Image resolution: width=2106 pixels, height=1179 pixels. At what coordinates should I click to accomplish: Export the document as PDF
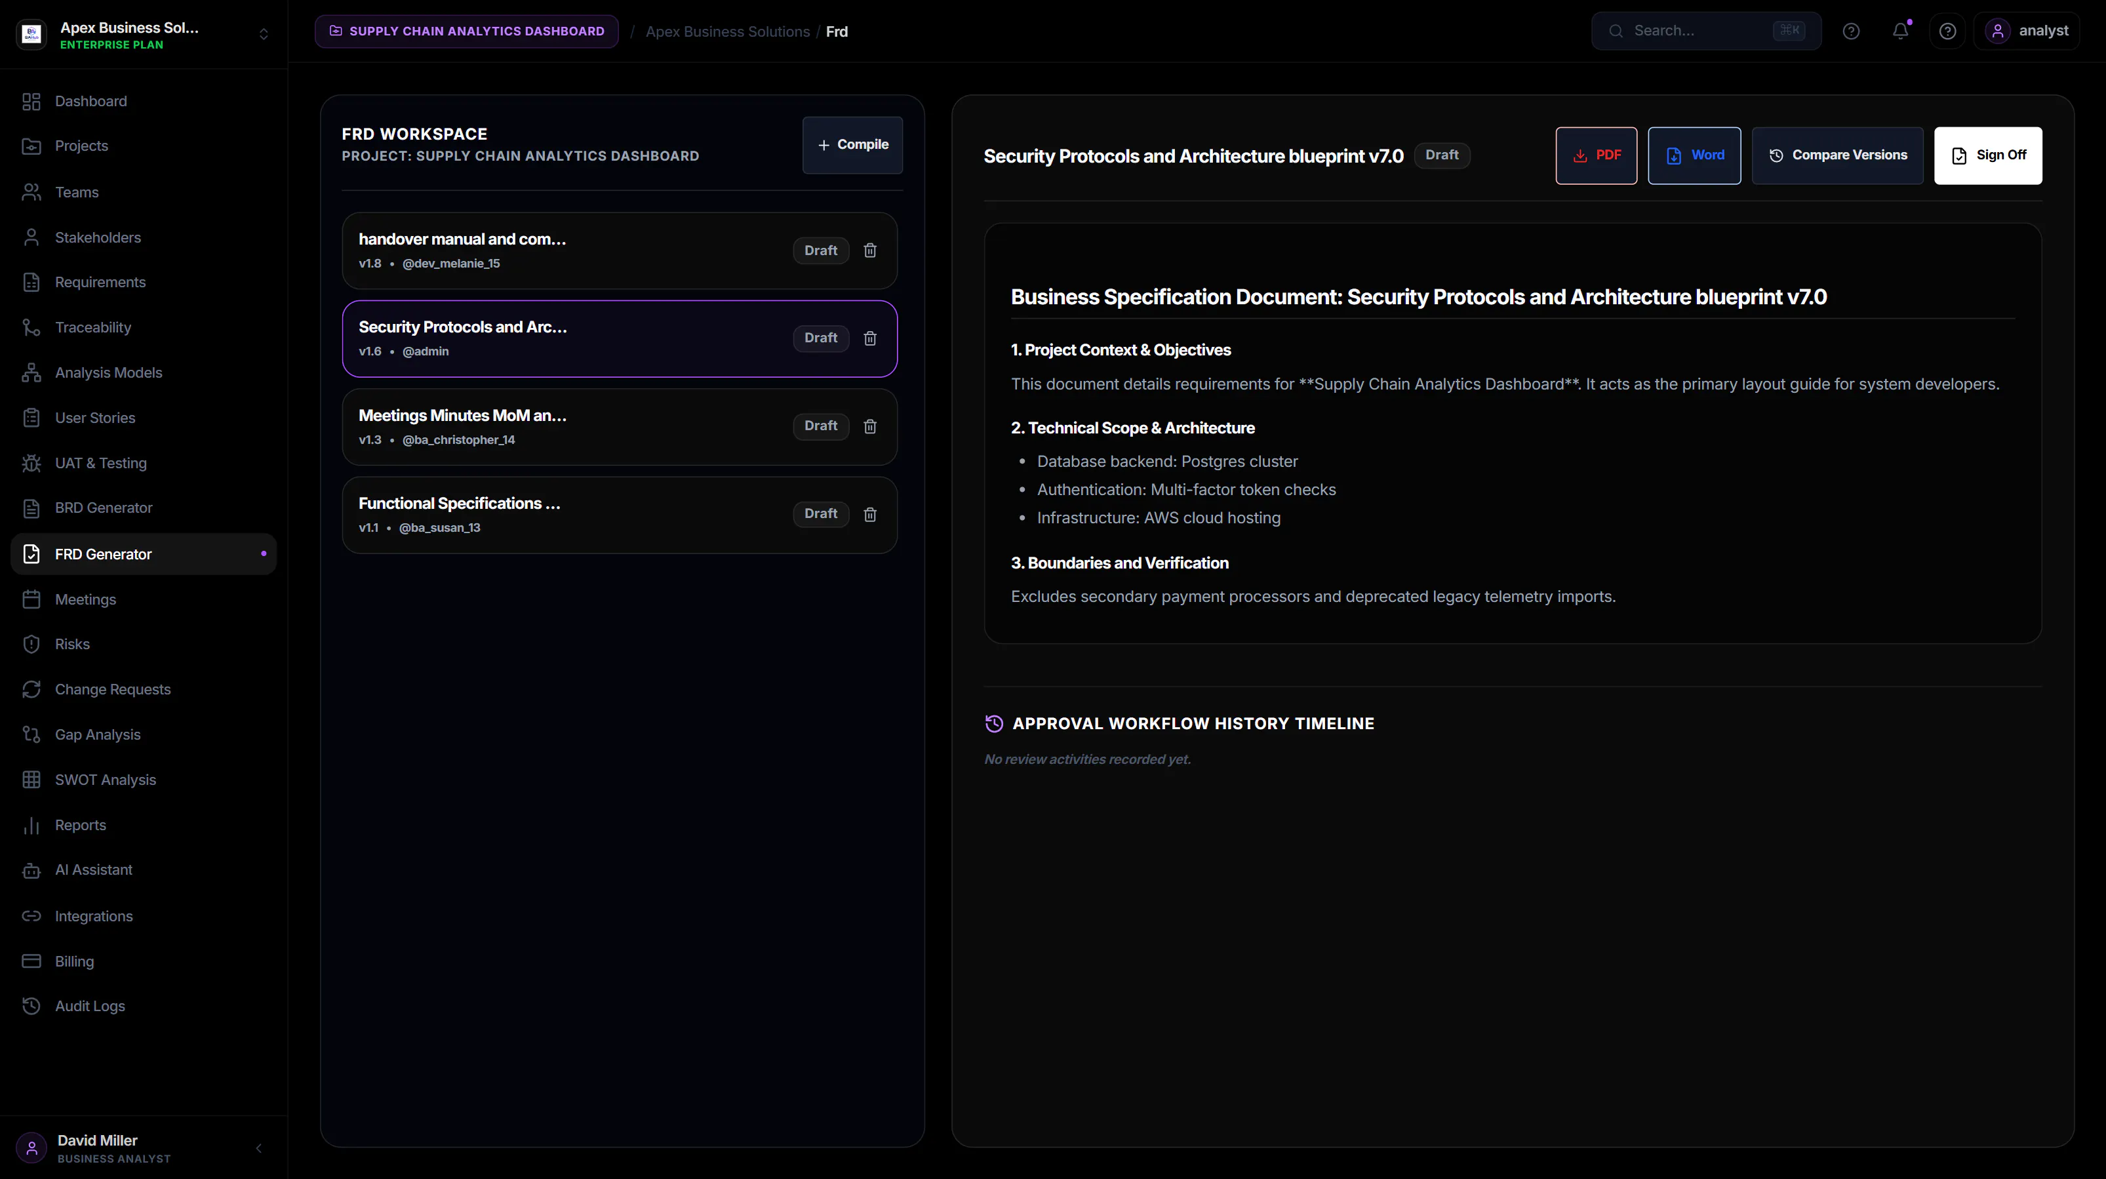1596,155
